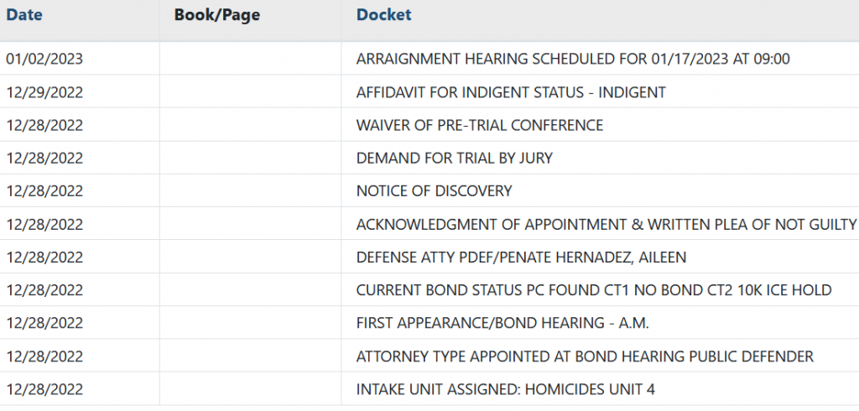Sort the table by the Date column header

pos(24,15)
